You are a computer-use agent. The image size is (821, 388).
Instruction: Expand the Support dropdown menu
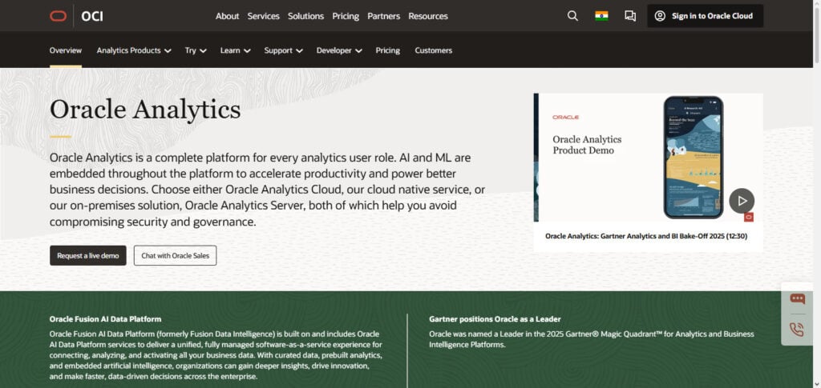pos(284,50)
